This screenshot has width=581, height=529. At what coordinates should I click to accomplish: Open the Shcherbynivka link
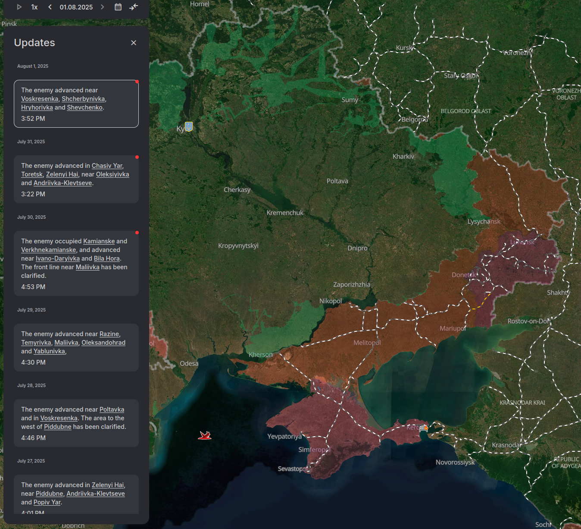[83, 99]
